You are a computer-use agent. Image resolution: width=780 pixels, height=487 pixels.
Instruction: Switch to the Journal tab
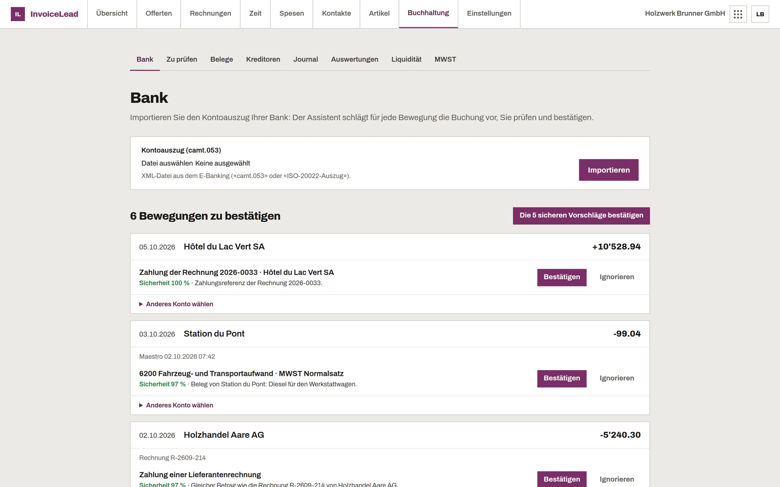(305, 60)
